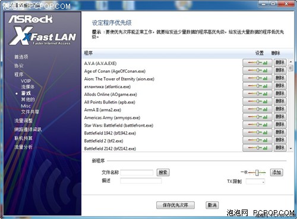297x219 pixels.
Task: Click the 程序 column header
Action: coord(89,53)
